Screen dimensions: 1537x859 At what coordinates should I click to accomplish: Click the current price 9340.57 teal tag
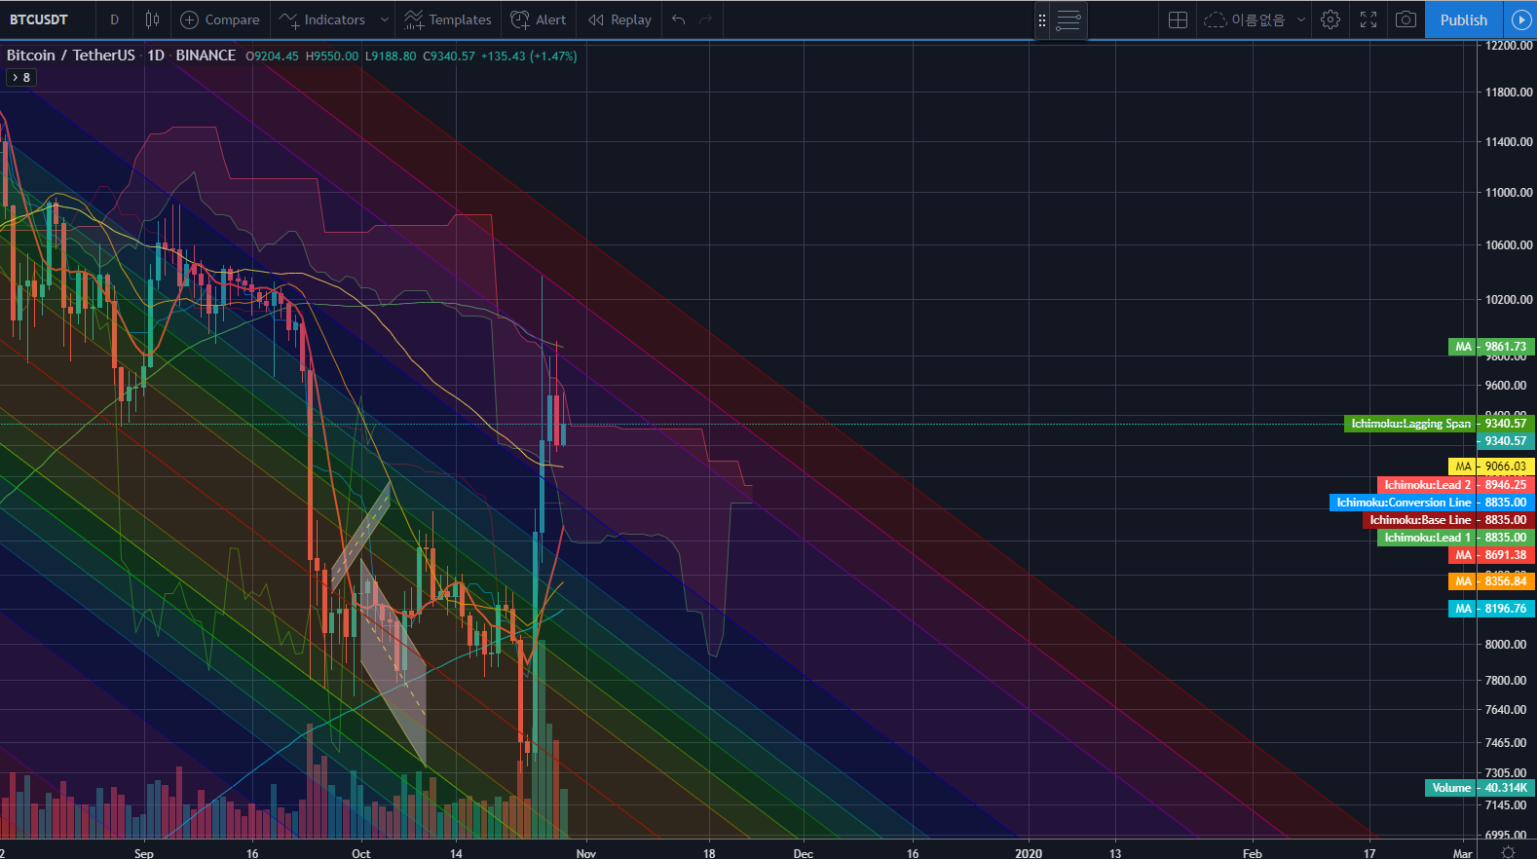tap(1506, 441)
